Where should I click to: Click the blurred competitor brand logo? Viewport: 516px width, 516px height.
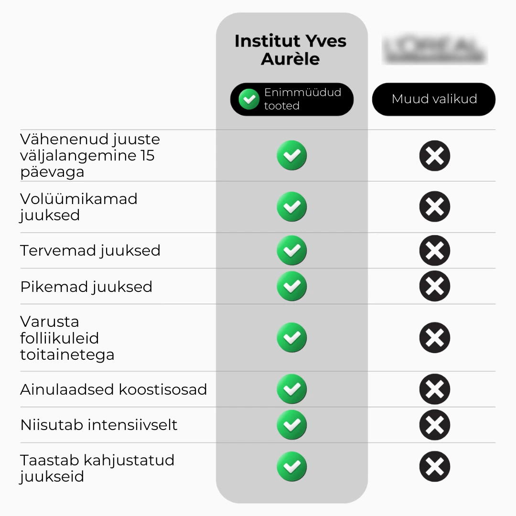click(434, 51)
